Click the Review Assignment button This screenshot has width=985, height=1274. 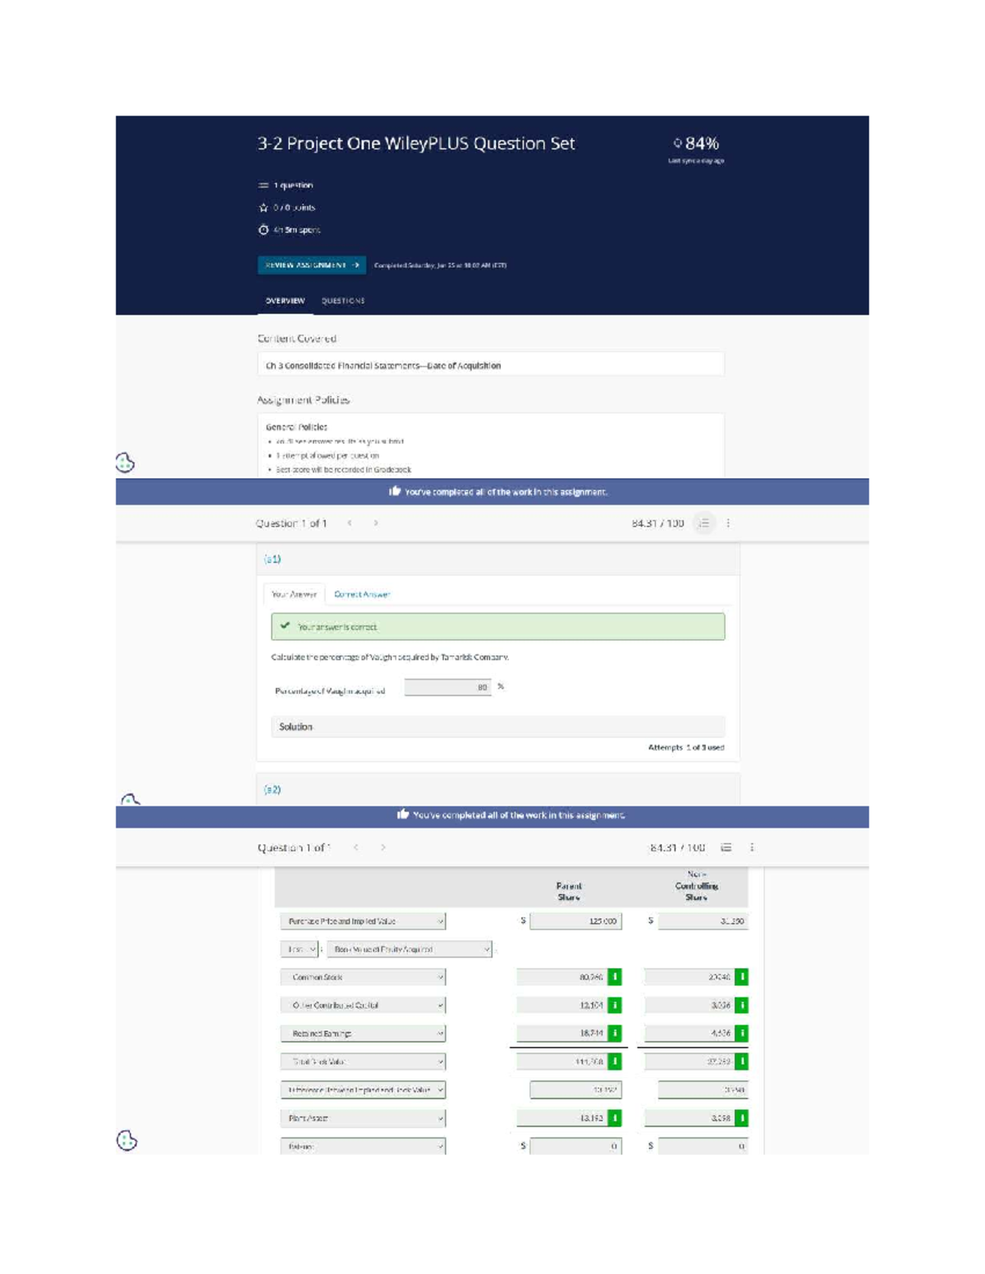pos(312,265)
